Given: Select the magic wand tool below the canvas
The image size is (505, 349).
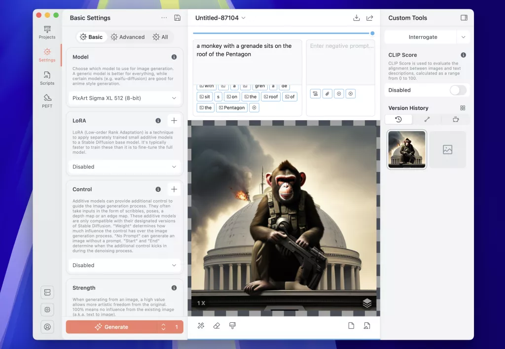Looking at the screenshot, I should click(201, 325).
